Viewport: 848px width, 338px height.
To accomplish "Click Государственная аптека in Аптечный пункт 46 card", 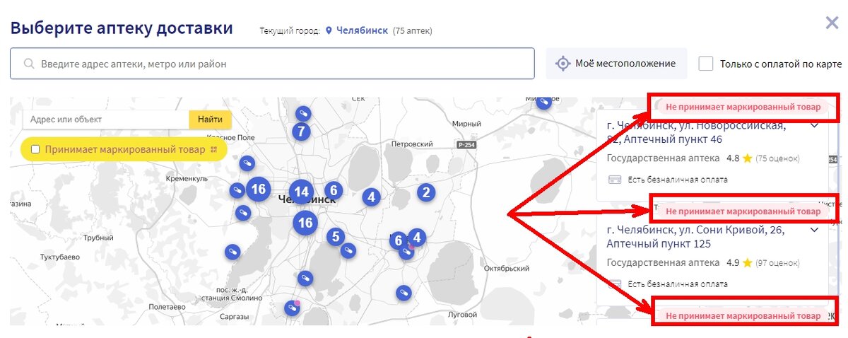I will 664,158.
